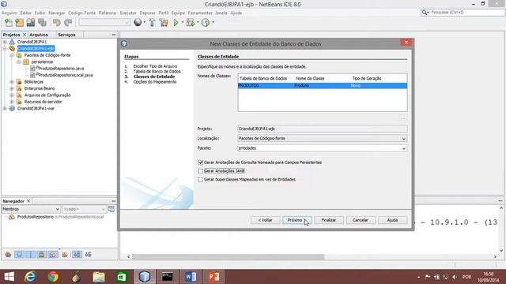This screenshot has width=506, height=284.
Task: Click inside the Pacote text field
Action: point(319,148)
